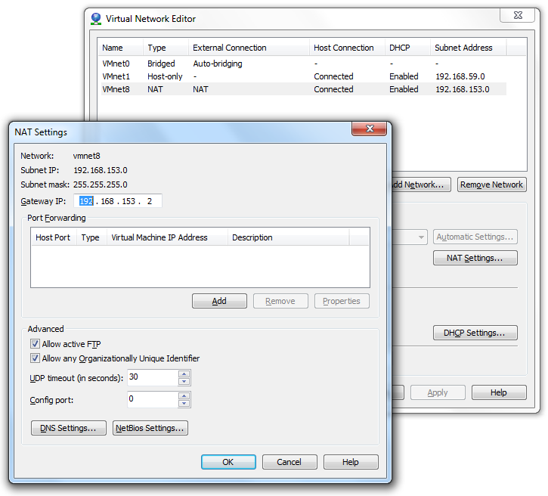Screen dimensions: 548x496
Task: Click the Config port value field
Action: [x=153, y=399]
